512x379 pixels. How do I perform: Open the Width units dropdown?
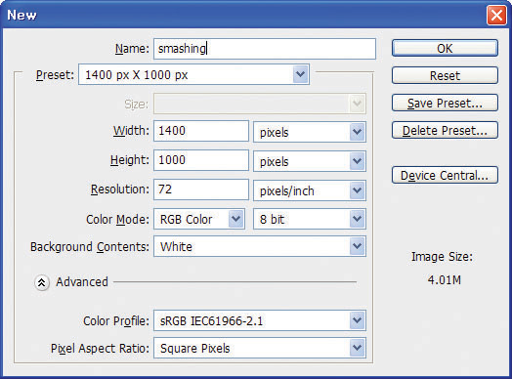pyautogui.click(x=310, y=132)
